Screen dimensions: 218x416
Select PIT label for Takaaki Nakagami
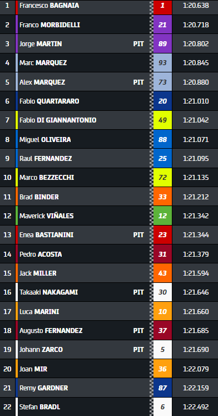pos(138,292)
